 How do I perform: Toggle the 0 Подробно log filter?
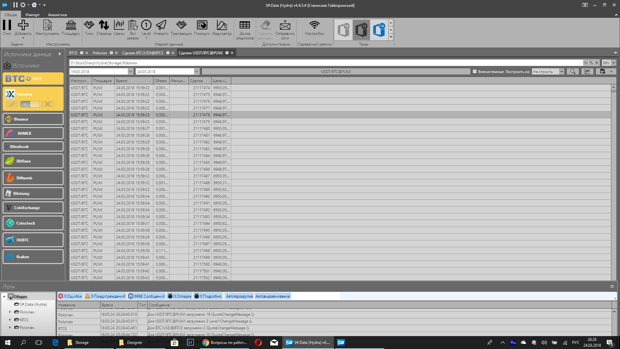[x=208, y=296]
